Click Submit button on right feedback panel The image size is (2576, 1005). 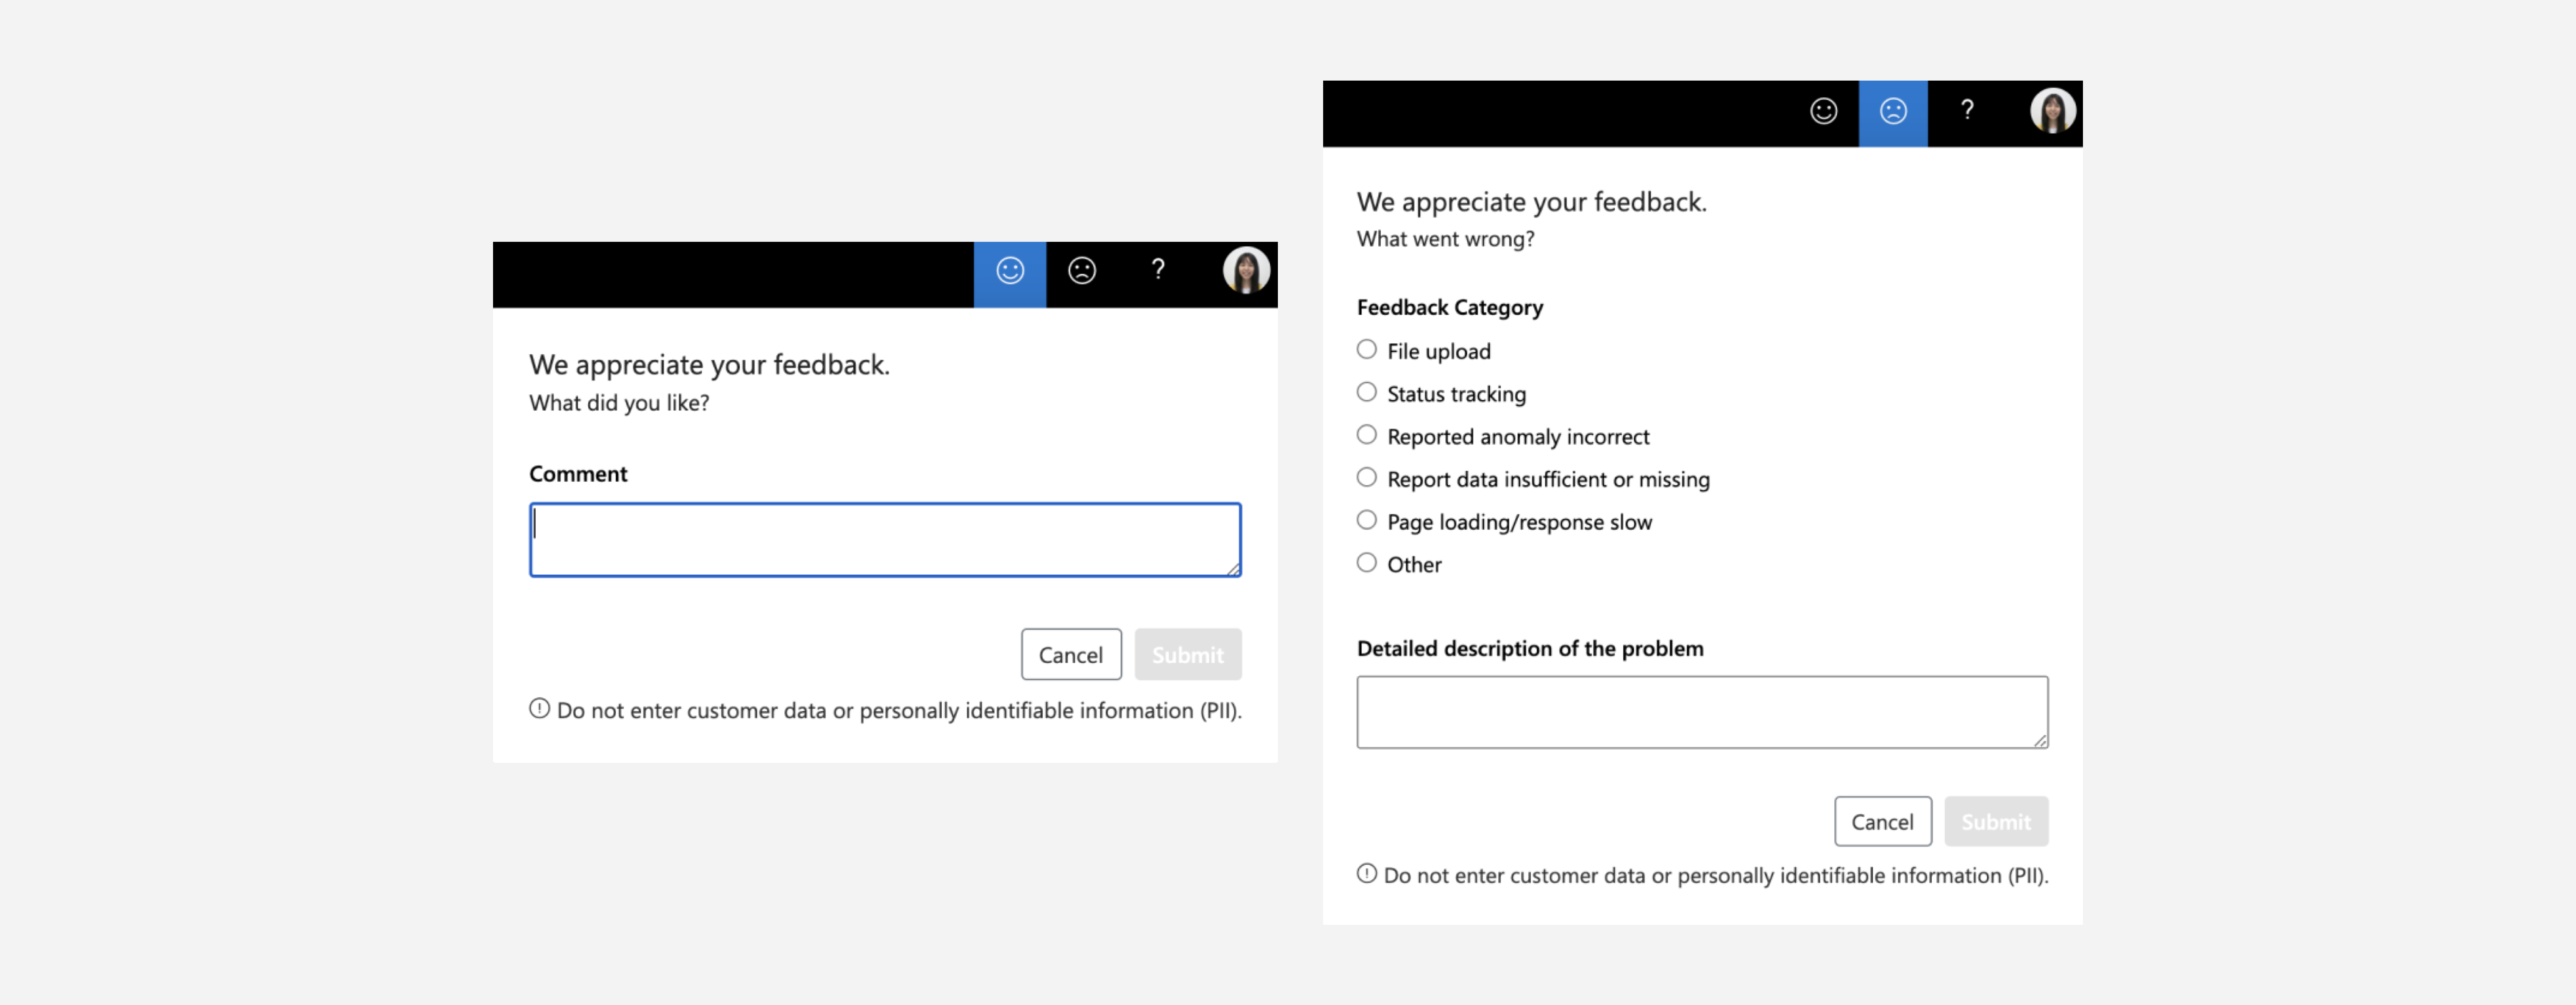tap(1994, 821)
